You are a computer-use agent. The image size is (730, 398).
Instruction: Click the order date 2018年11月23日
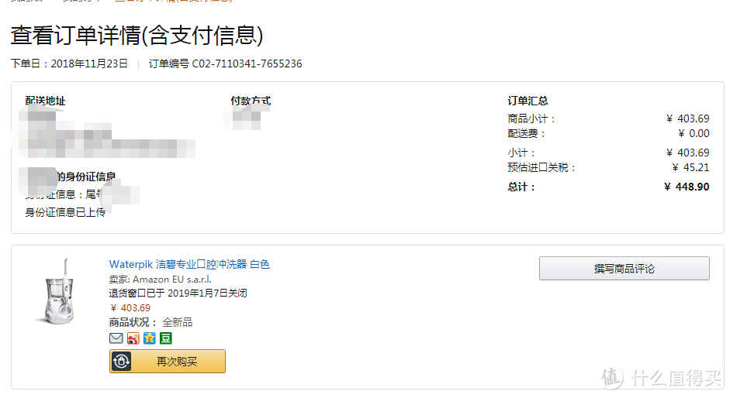[x=89, y=63]
